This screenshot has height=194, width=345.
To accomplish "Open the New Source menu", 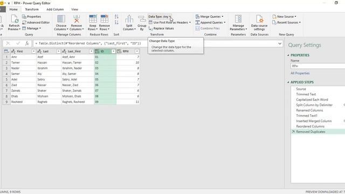I will tap(284, 17).
